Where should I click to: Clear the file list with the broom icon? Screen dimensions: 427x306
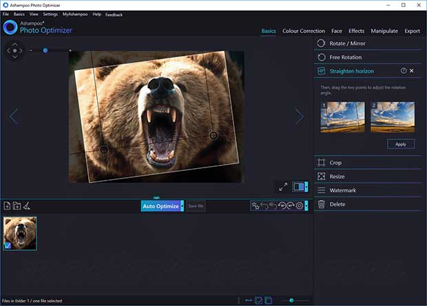[27, 206]
